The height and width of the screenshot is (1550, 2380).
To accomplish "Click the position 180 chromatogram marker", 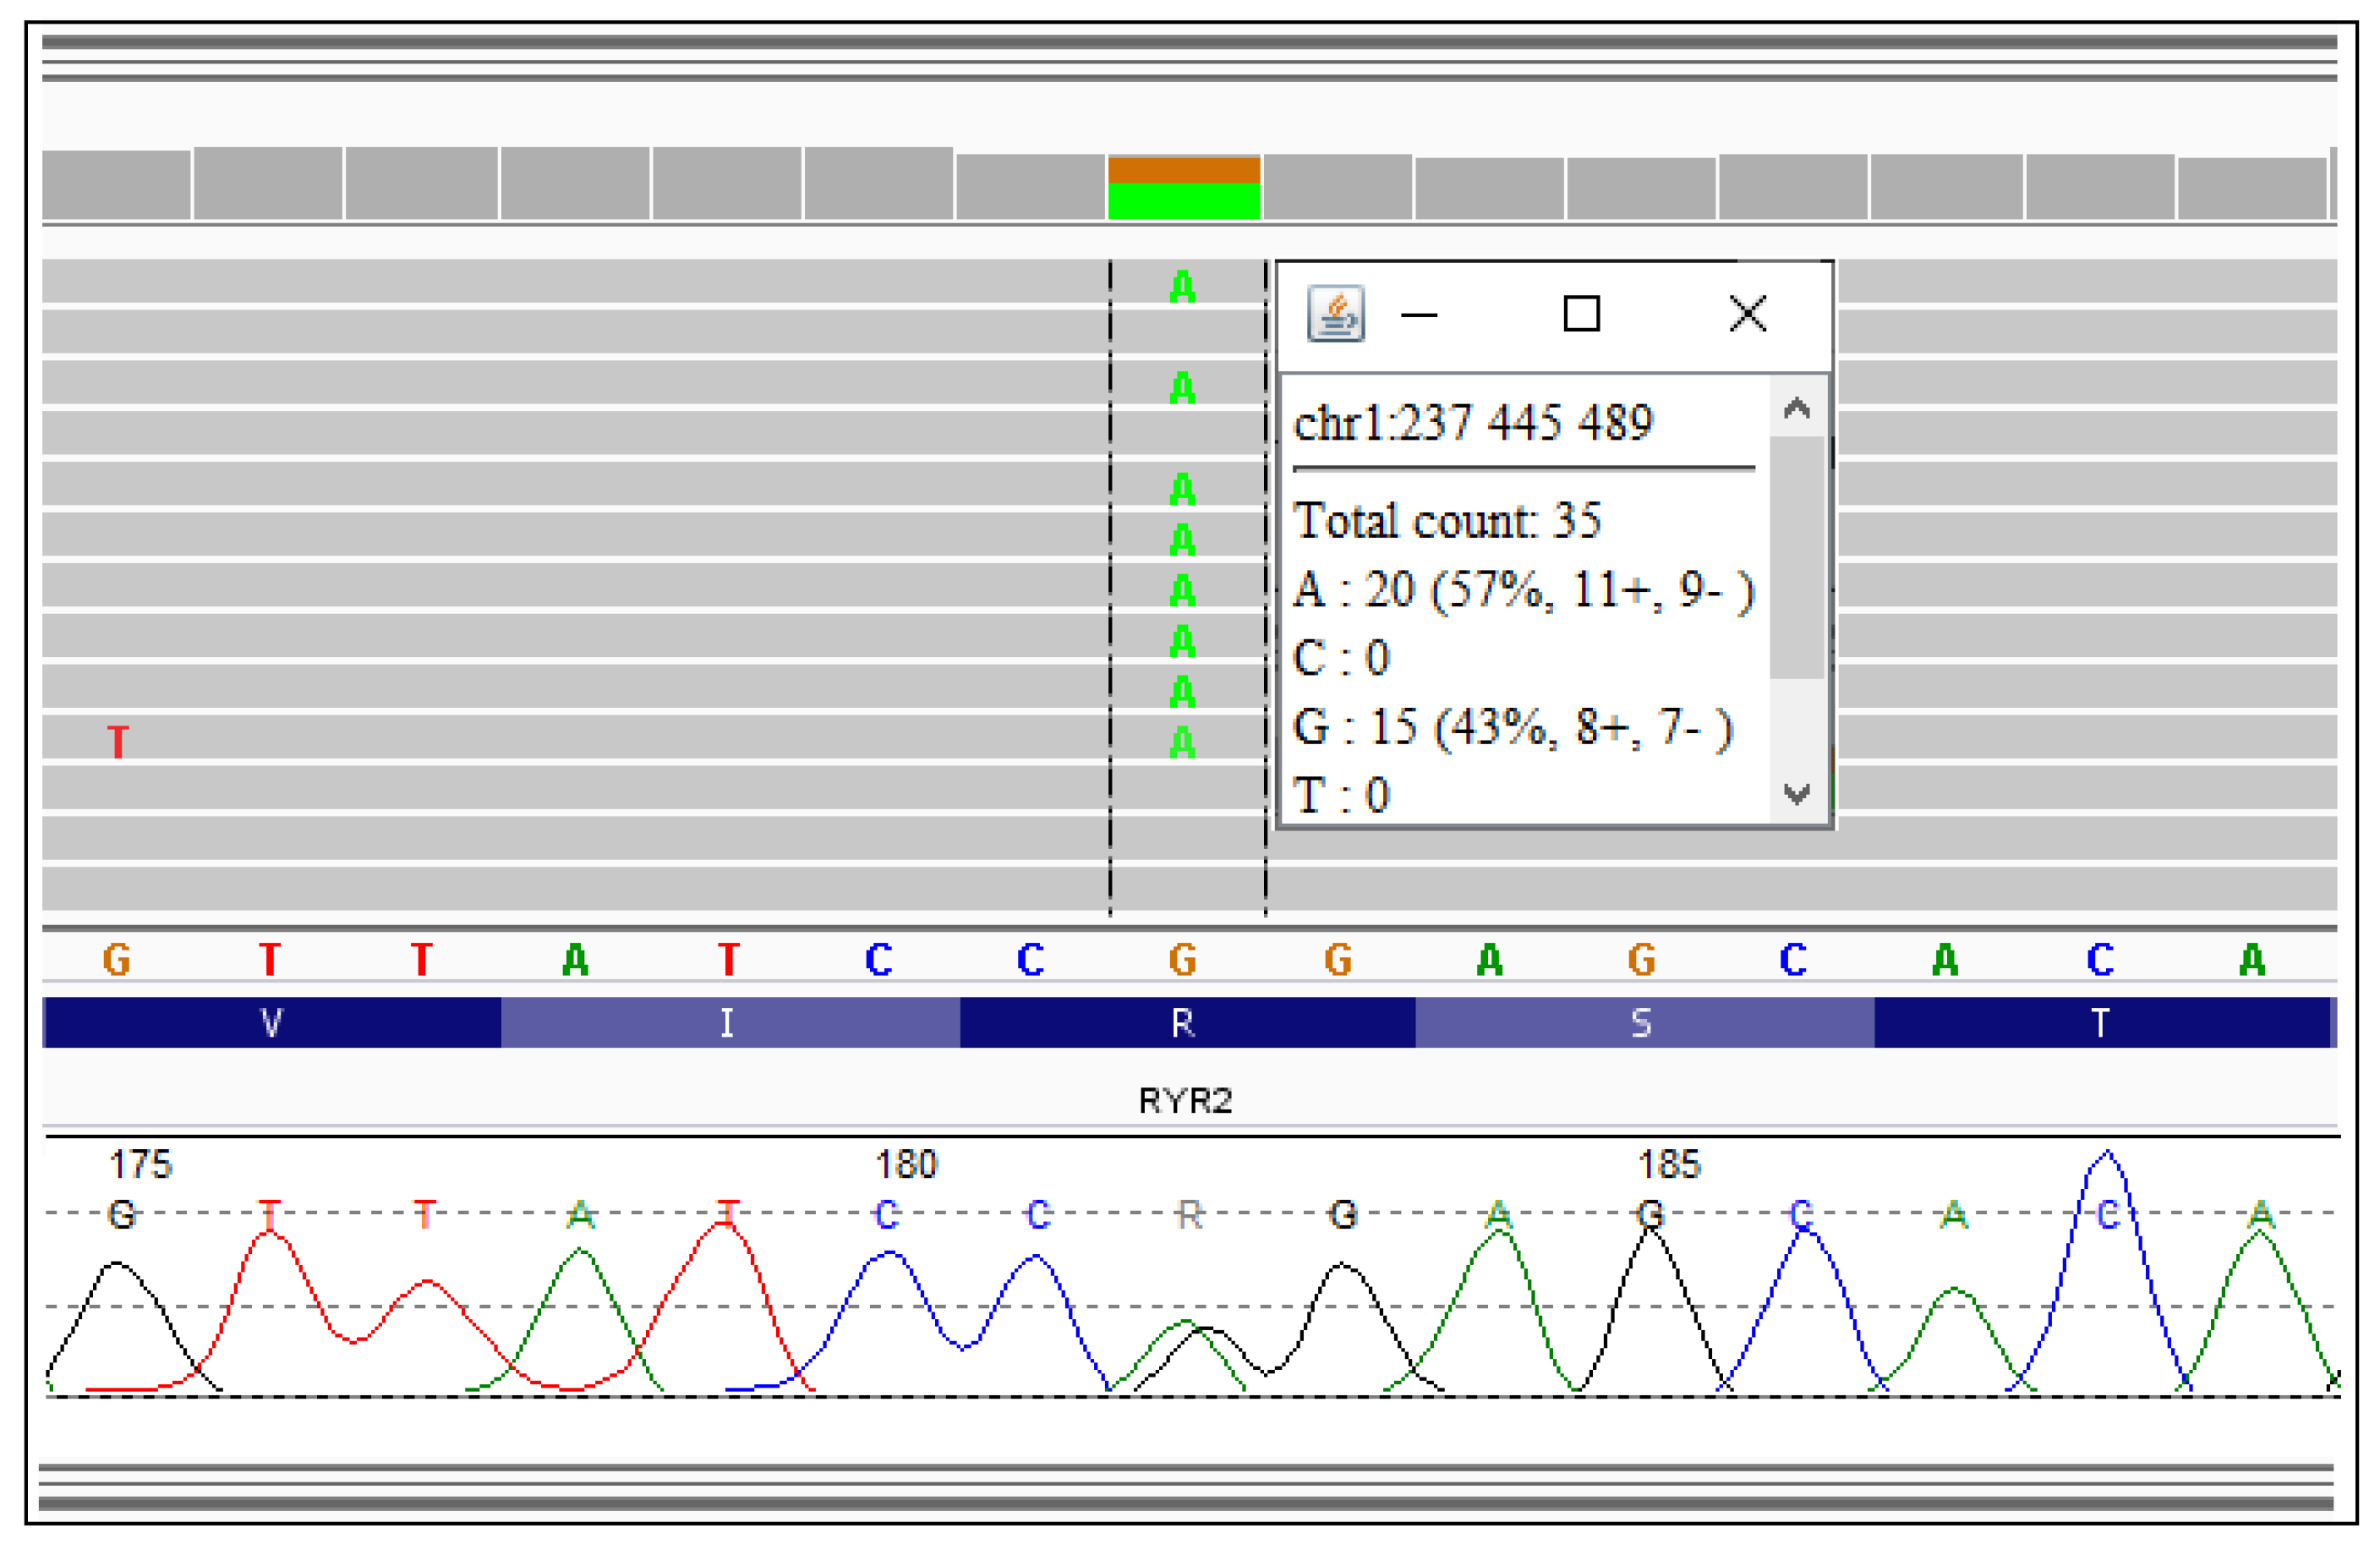I will (x=906, y=1164).
